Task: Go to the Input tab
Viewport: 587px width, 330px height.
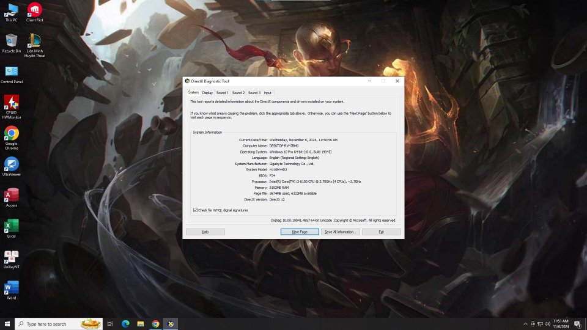Action: [x=267, y=93]
